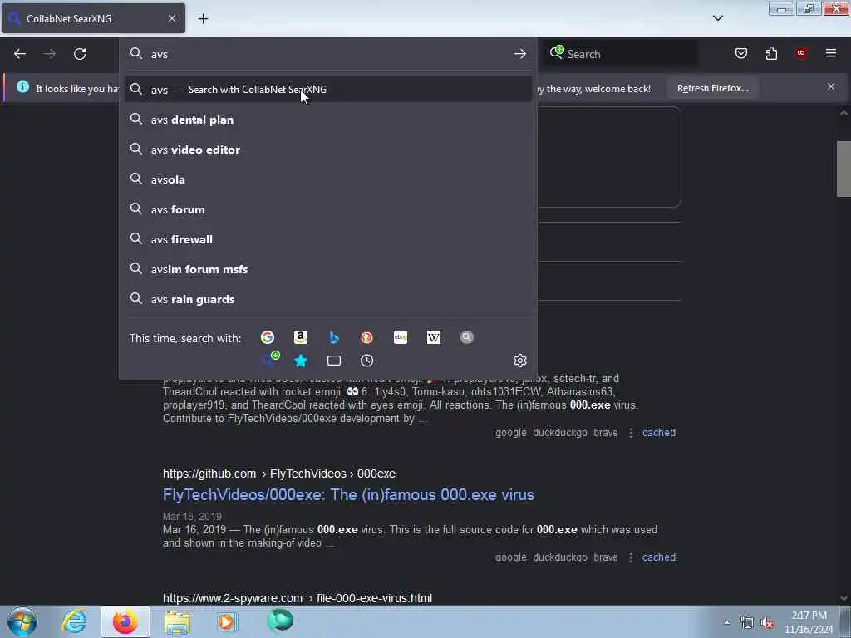Click the separate Search box in the toolbar
The height and width of the screenshot is (638, 851).
pyautogui.click(x=620, y=54)
